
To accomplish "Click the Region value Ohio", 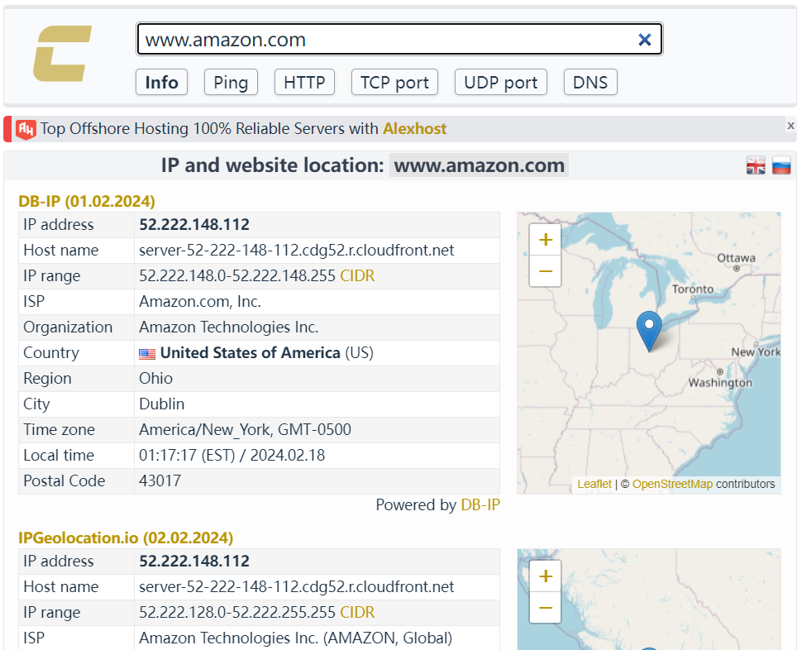I will [156, 379].
